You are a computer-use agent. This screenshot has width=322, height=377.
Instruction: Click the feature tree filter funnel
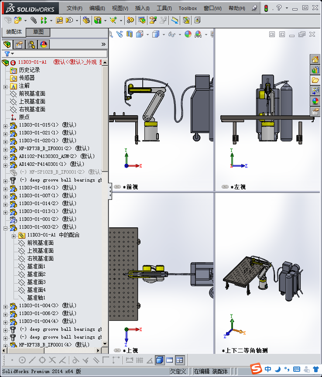coord(7,54)
